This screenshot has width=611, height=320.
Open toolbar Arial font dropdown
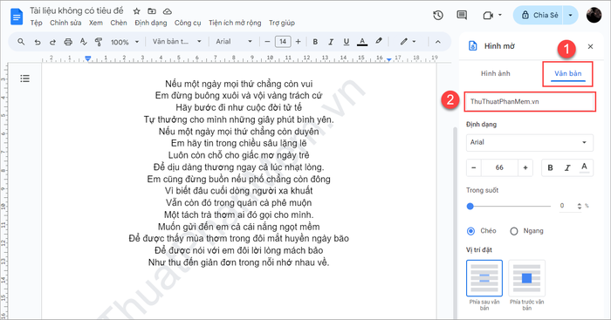(234, 41)
